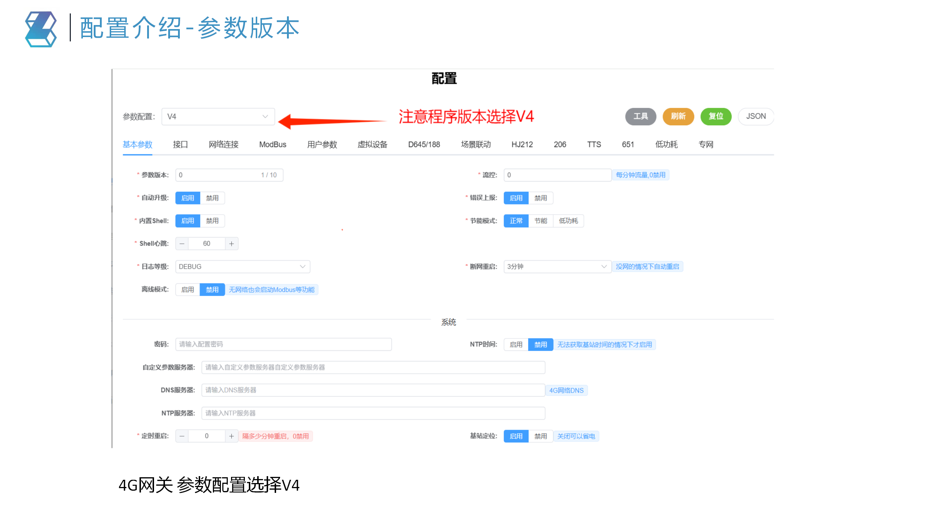
Task: Select 节能 in 节能模式 options
Action: pyautogui.click(x=541, y=220)
